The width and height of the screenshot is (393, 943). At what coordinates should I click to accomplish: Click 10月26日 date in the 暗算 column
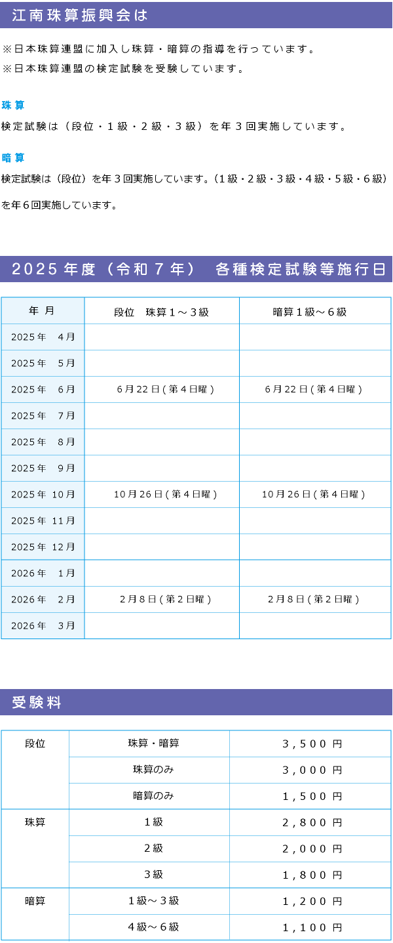[314, 494]
